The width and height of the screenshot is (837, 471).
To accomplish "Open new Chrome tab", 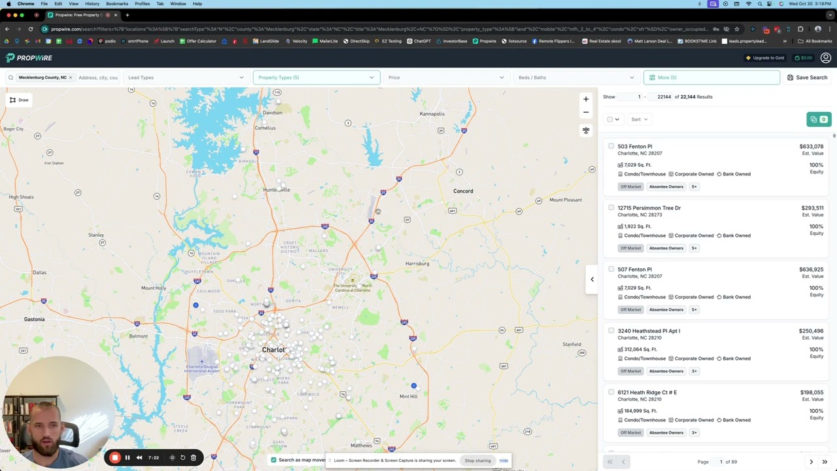I will (128, 14).
